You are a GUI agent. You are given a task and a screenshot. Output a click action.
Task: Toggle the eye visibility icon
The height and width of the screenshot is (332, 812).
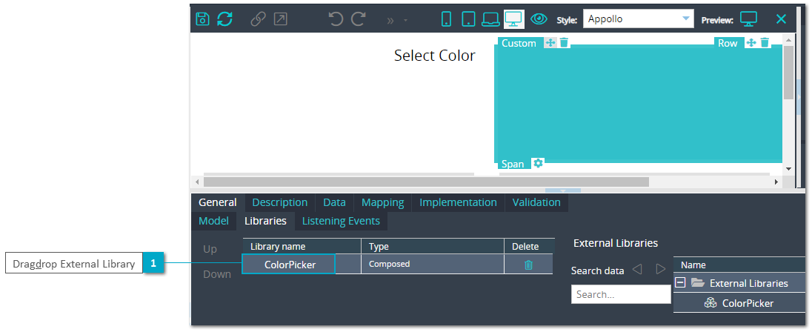pyautogui.click(x=539, y=19)
